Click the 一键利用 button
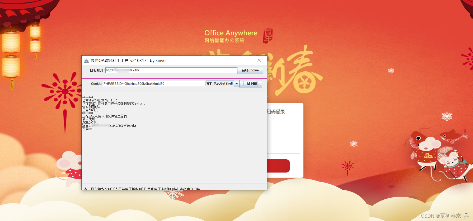Screen dimensions: 473x221 point(250,84)
